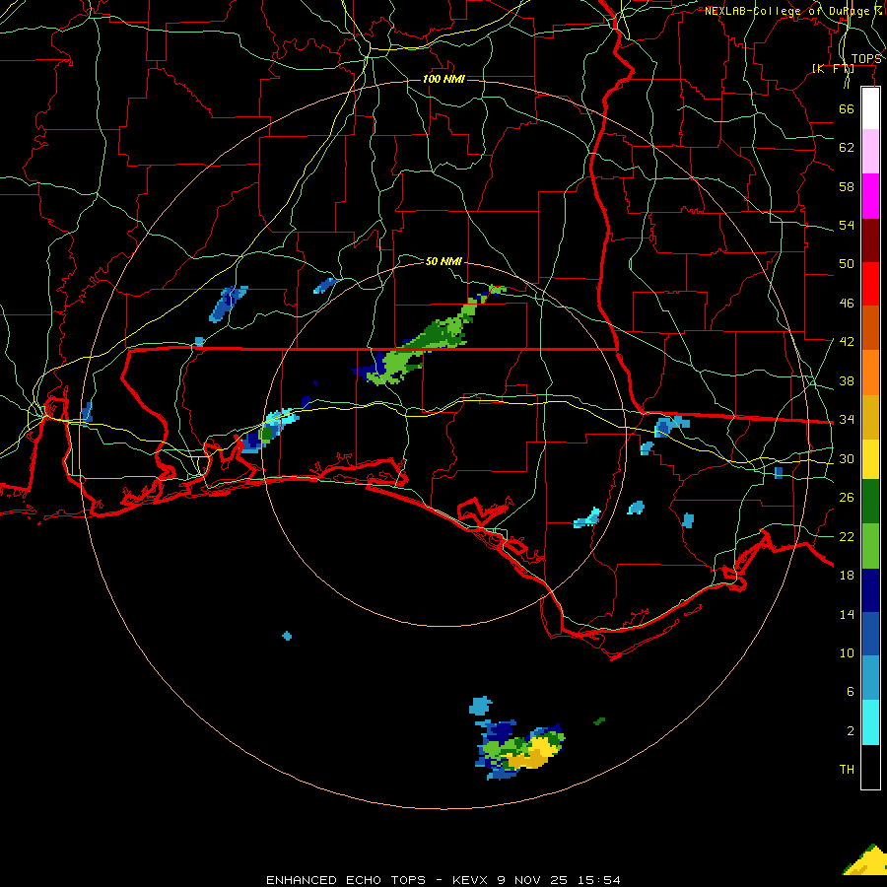Select the legend value 34
This screenshot has width=887, height=887.
pyautogui.click(x=847, y=420)
